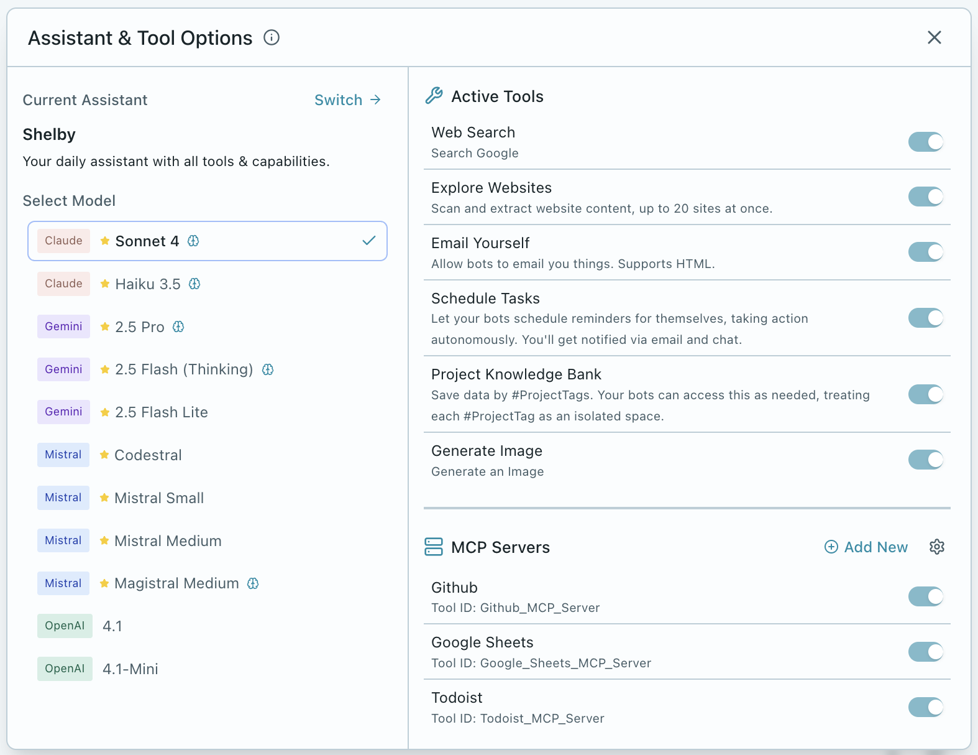Click the Claude badge on the Haiku 3.5 row
Image resolution: width=978 pixels, height=755 pixels.
point(63,284)
